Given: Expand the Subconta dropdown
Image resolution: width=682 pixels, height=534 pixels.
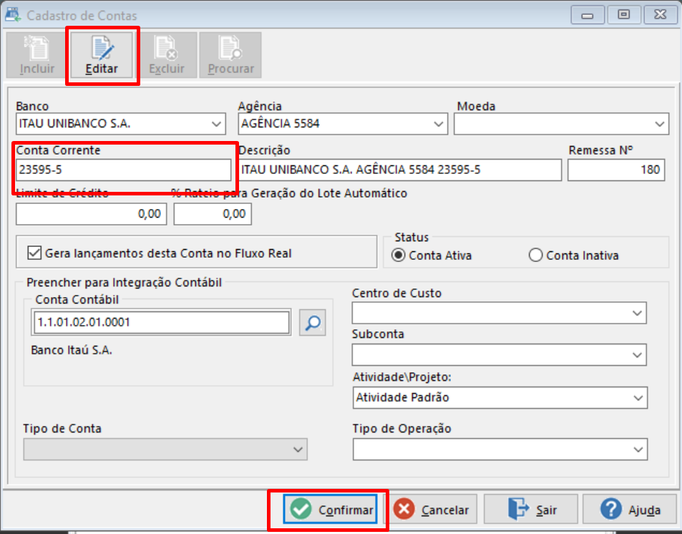Looking at the screenshot, I should (x=637, y=355).
